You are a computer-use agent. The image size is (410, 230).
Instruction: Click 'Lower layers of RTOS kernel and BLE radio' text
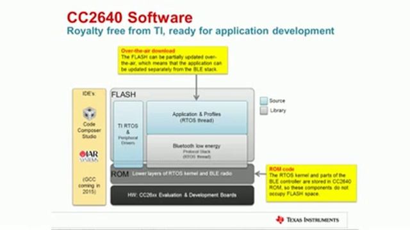pyautogui.click(x=182, y=174)
